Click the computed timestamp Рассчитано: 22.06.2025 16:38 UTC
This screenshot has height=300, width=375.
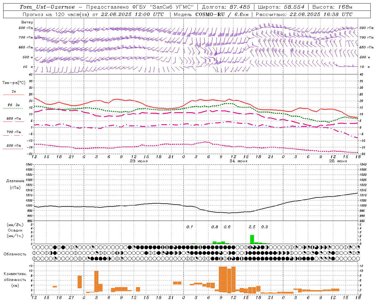[304, 14]
